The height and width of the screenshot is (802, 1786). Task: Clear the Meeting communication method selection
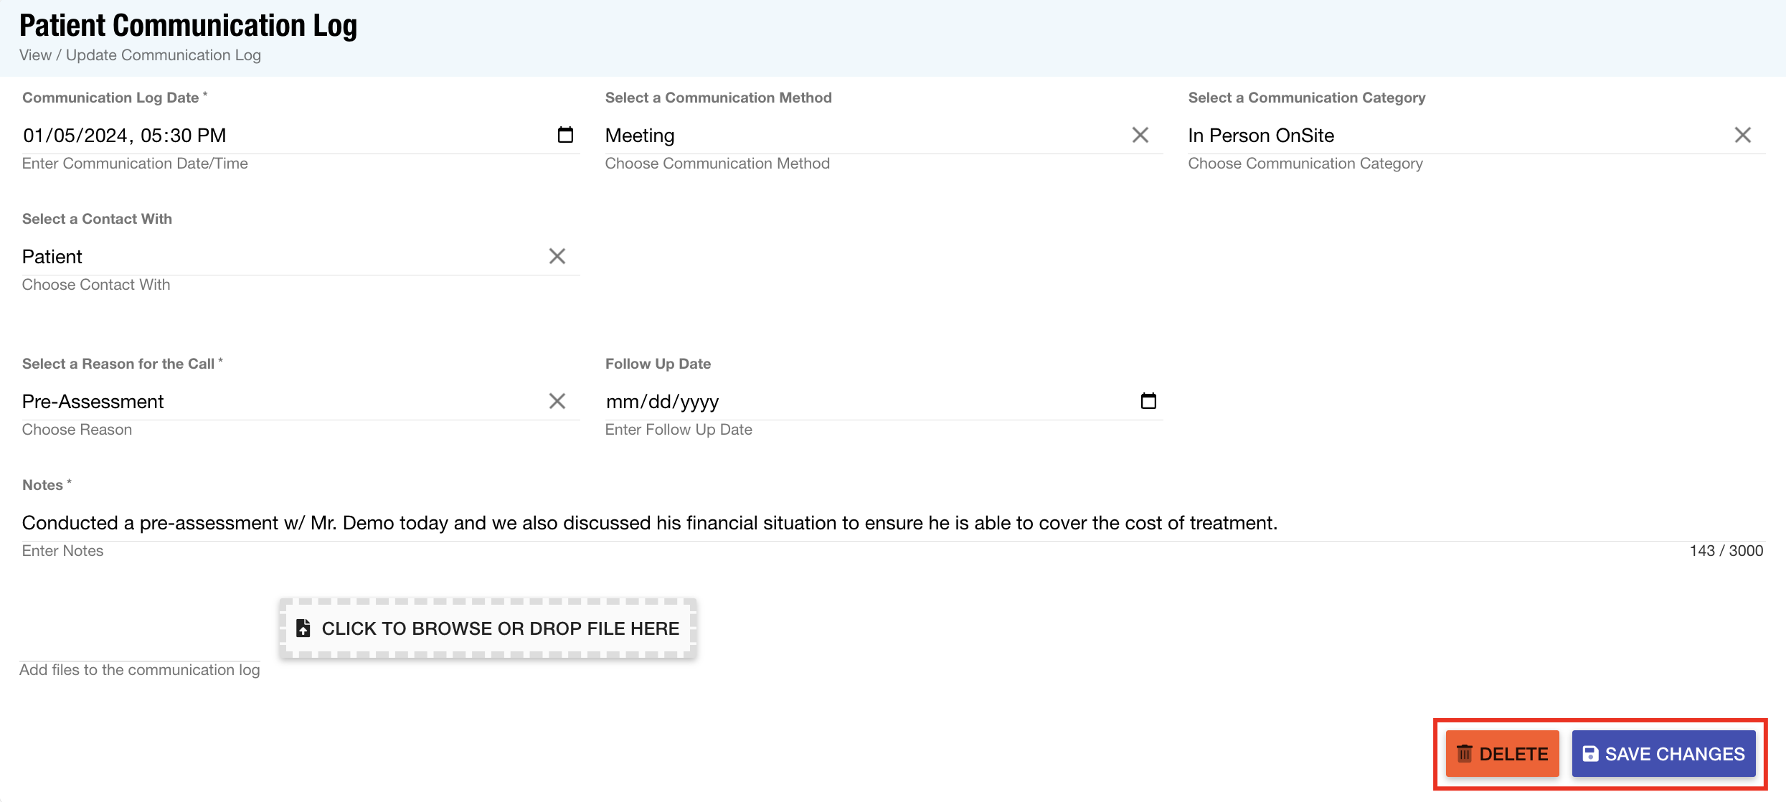pos(1140,135)
